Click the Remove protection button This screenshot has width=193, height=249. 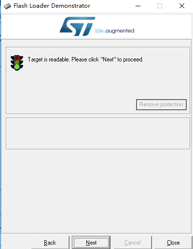tap(161, 104)
